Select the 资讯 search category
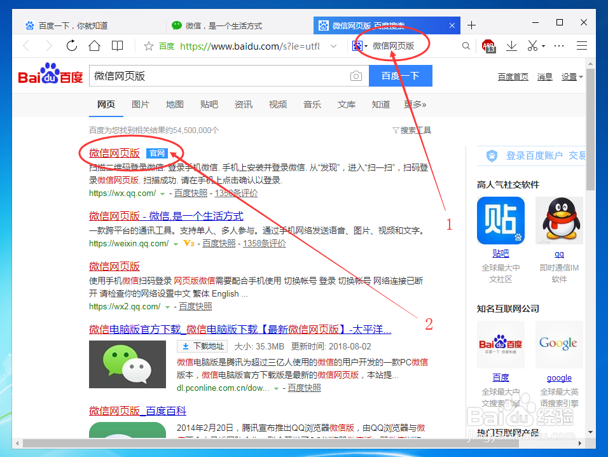The image size is (608, 457). coord(244,104)
